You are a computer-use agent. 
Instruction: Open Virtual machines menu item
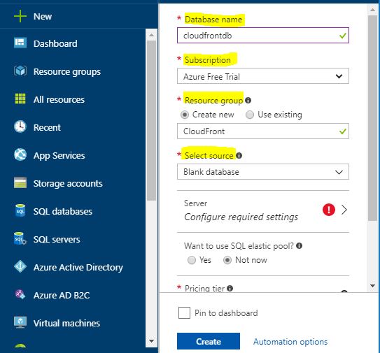(67, 323)
